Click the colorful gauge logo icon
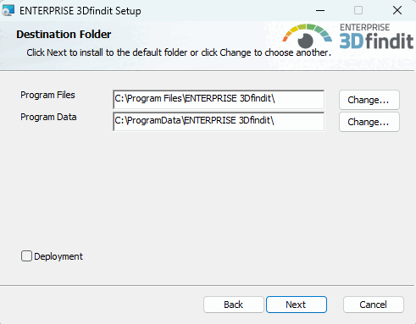Screen dimensions: 416x324 pos(308,36)
